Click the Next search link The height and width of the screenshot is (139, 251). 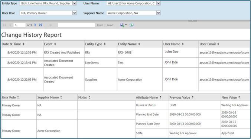[110, 25]
